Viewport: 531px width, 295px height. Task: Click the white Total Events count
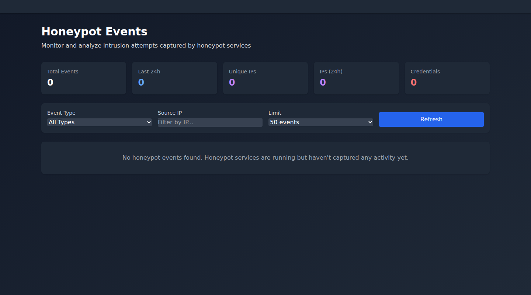pos(50,83)
